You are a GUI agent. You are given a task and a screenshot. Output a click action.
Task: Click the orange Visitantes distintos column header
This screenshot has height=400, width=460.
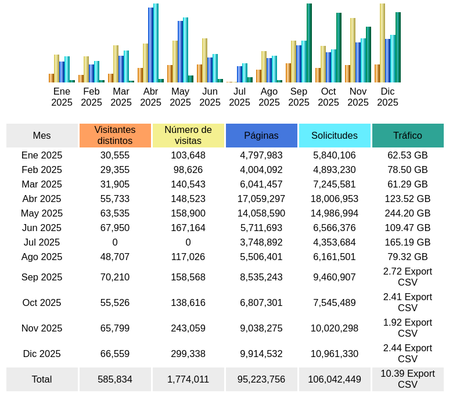115,135
